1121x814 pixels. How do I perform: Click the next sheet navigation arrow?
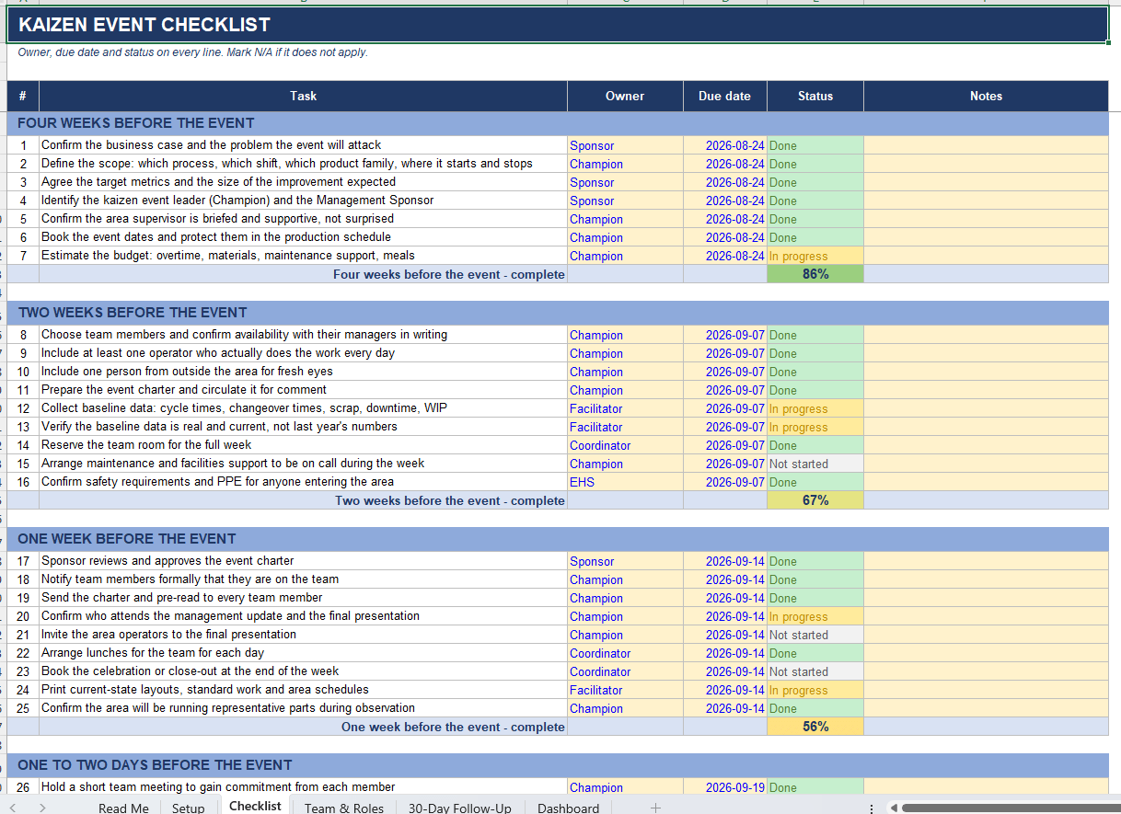pyautogui.click(x=42, y=808)
